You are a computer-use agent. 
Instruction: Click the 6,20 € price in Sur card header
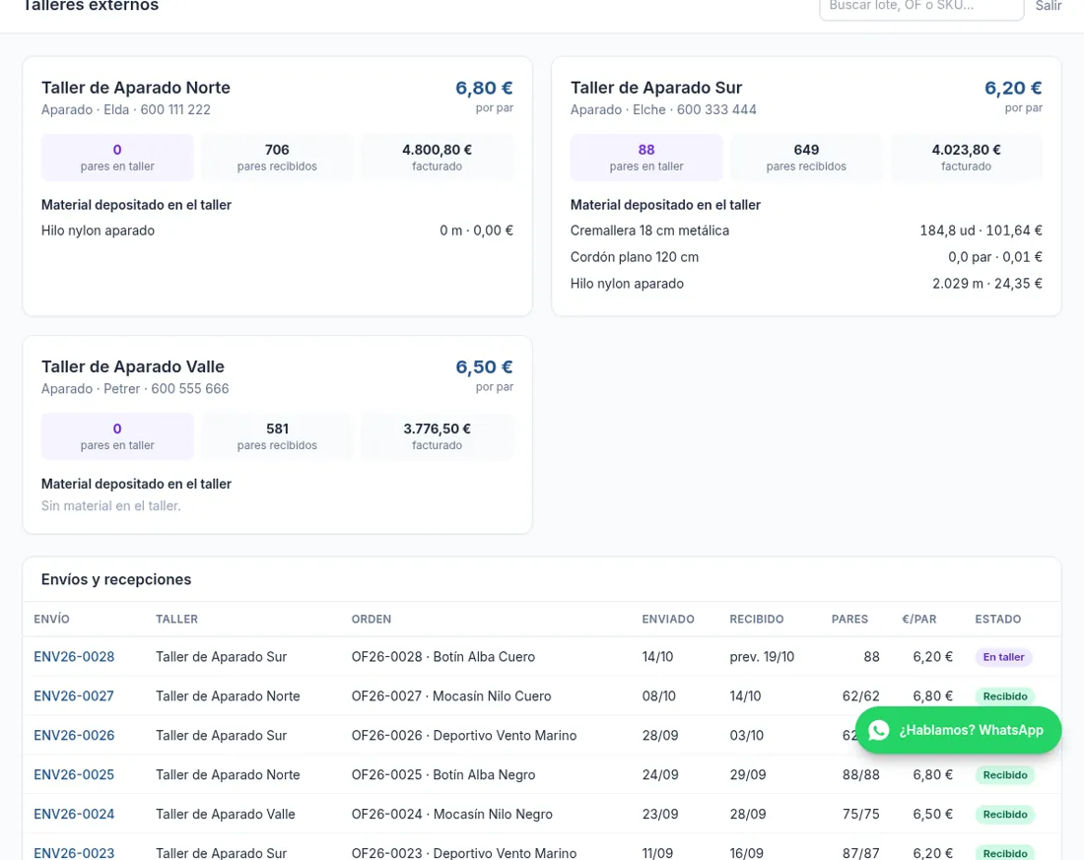click(x=1013, y=88)
